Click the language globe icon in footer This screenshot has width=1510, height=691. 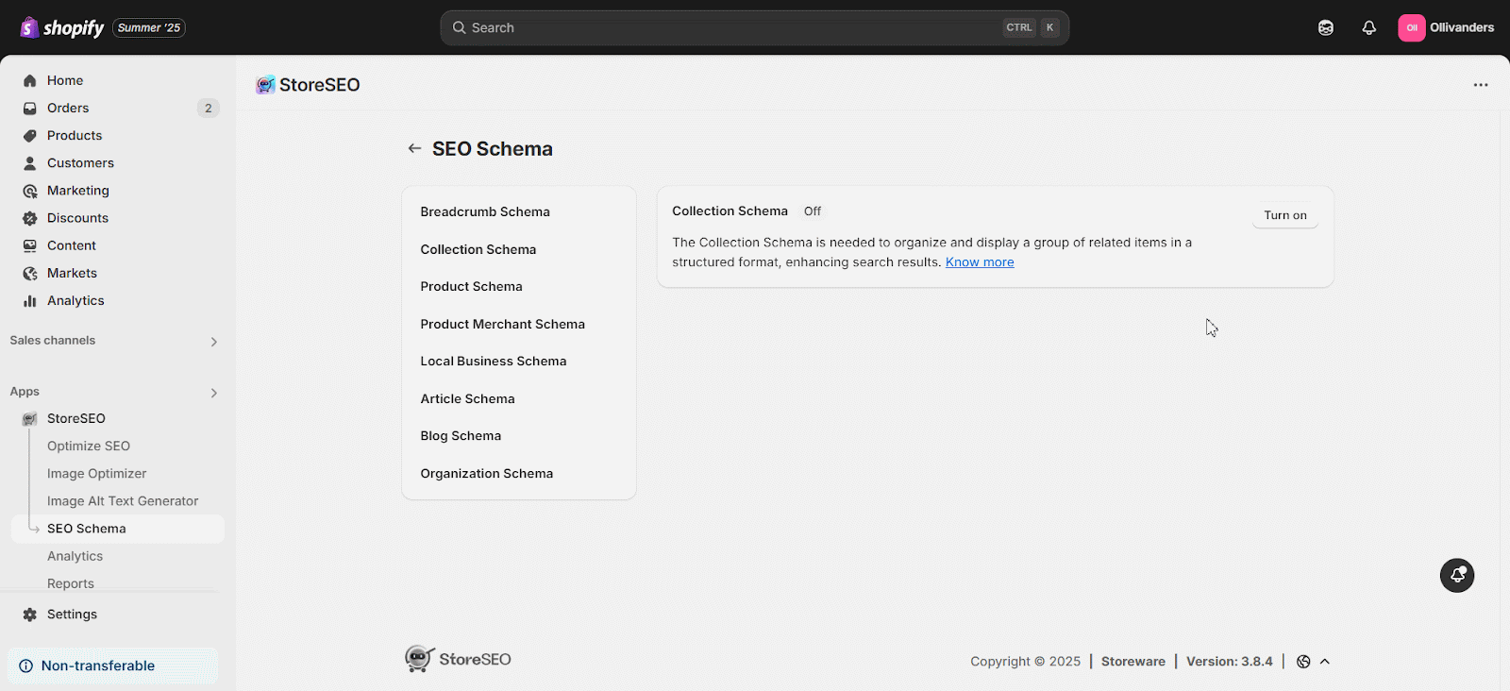coord(1303,662)
